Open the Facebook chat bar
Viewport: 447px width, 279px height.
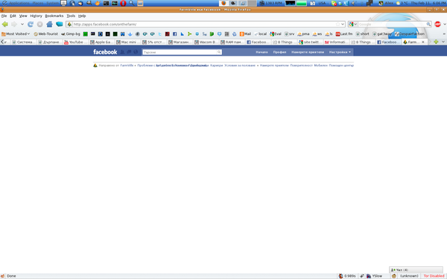click(416, 269)
